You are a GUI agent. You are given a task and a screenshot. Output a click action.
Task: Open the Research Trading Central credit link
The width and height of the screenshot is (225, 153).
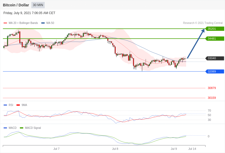203,23
